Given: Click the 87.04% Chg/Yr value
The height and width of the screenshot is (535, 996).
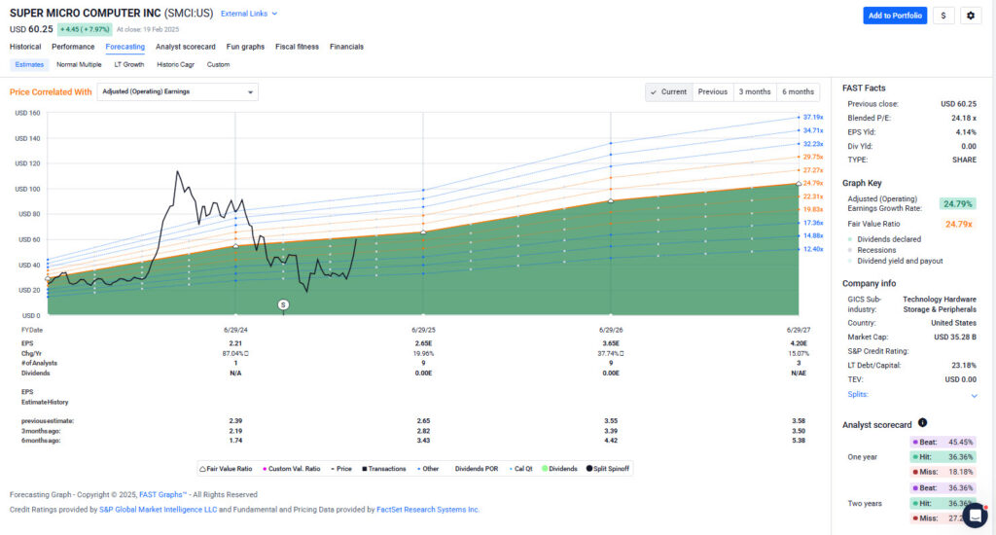Looking at the screenshot, I should click(x=233, y=354).
